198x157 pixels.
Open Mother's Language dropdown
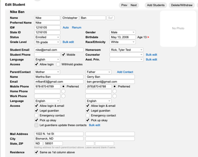pos(47,101)
